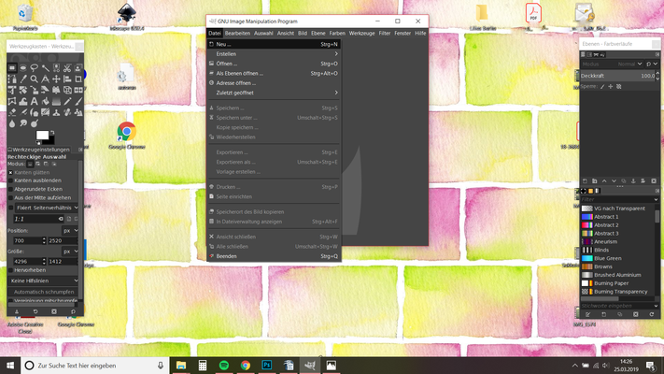
Task: Select the Rectangle Select tool in toolbox
Action: (13, 68)
